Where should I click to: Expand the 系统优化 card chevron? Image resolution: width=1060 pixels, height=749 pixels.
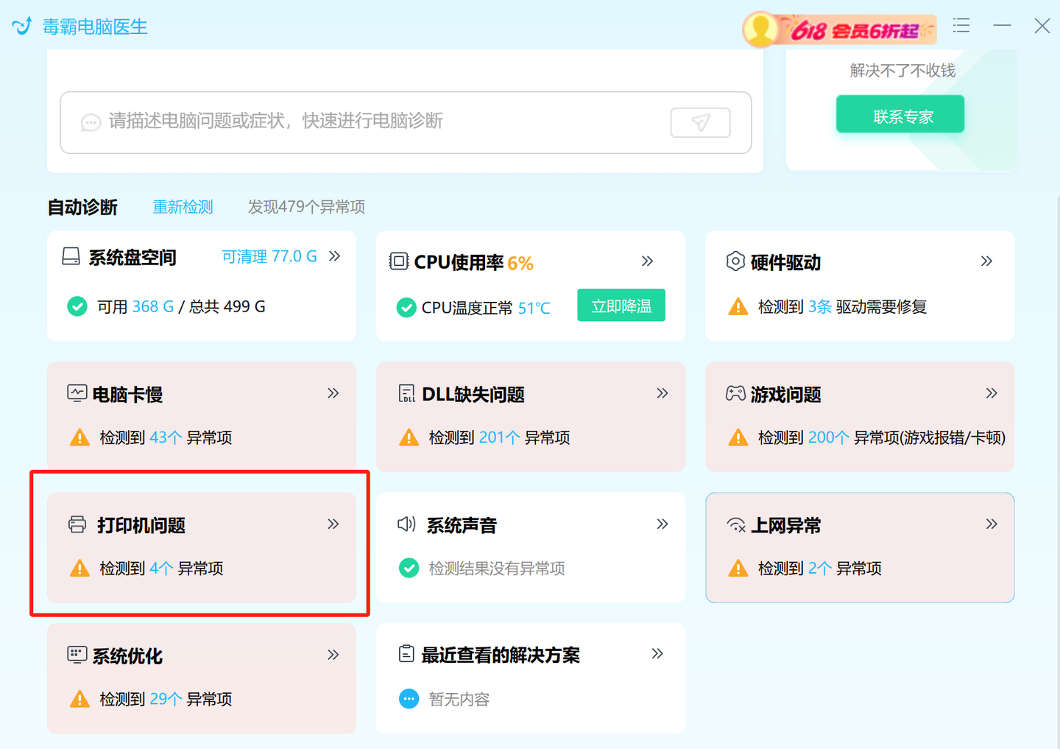click(333, 655)
